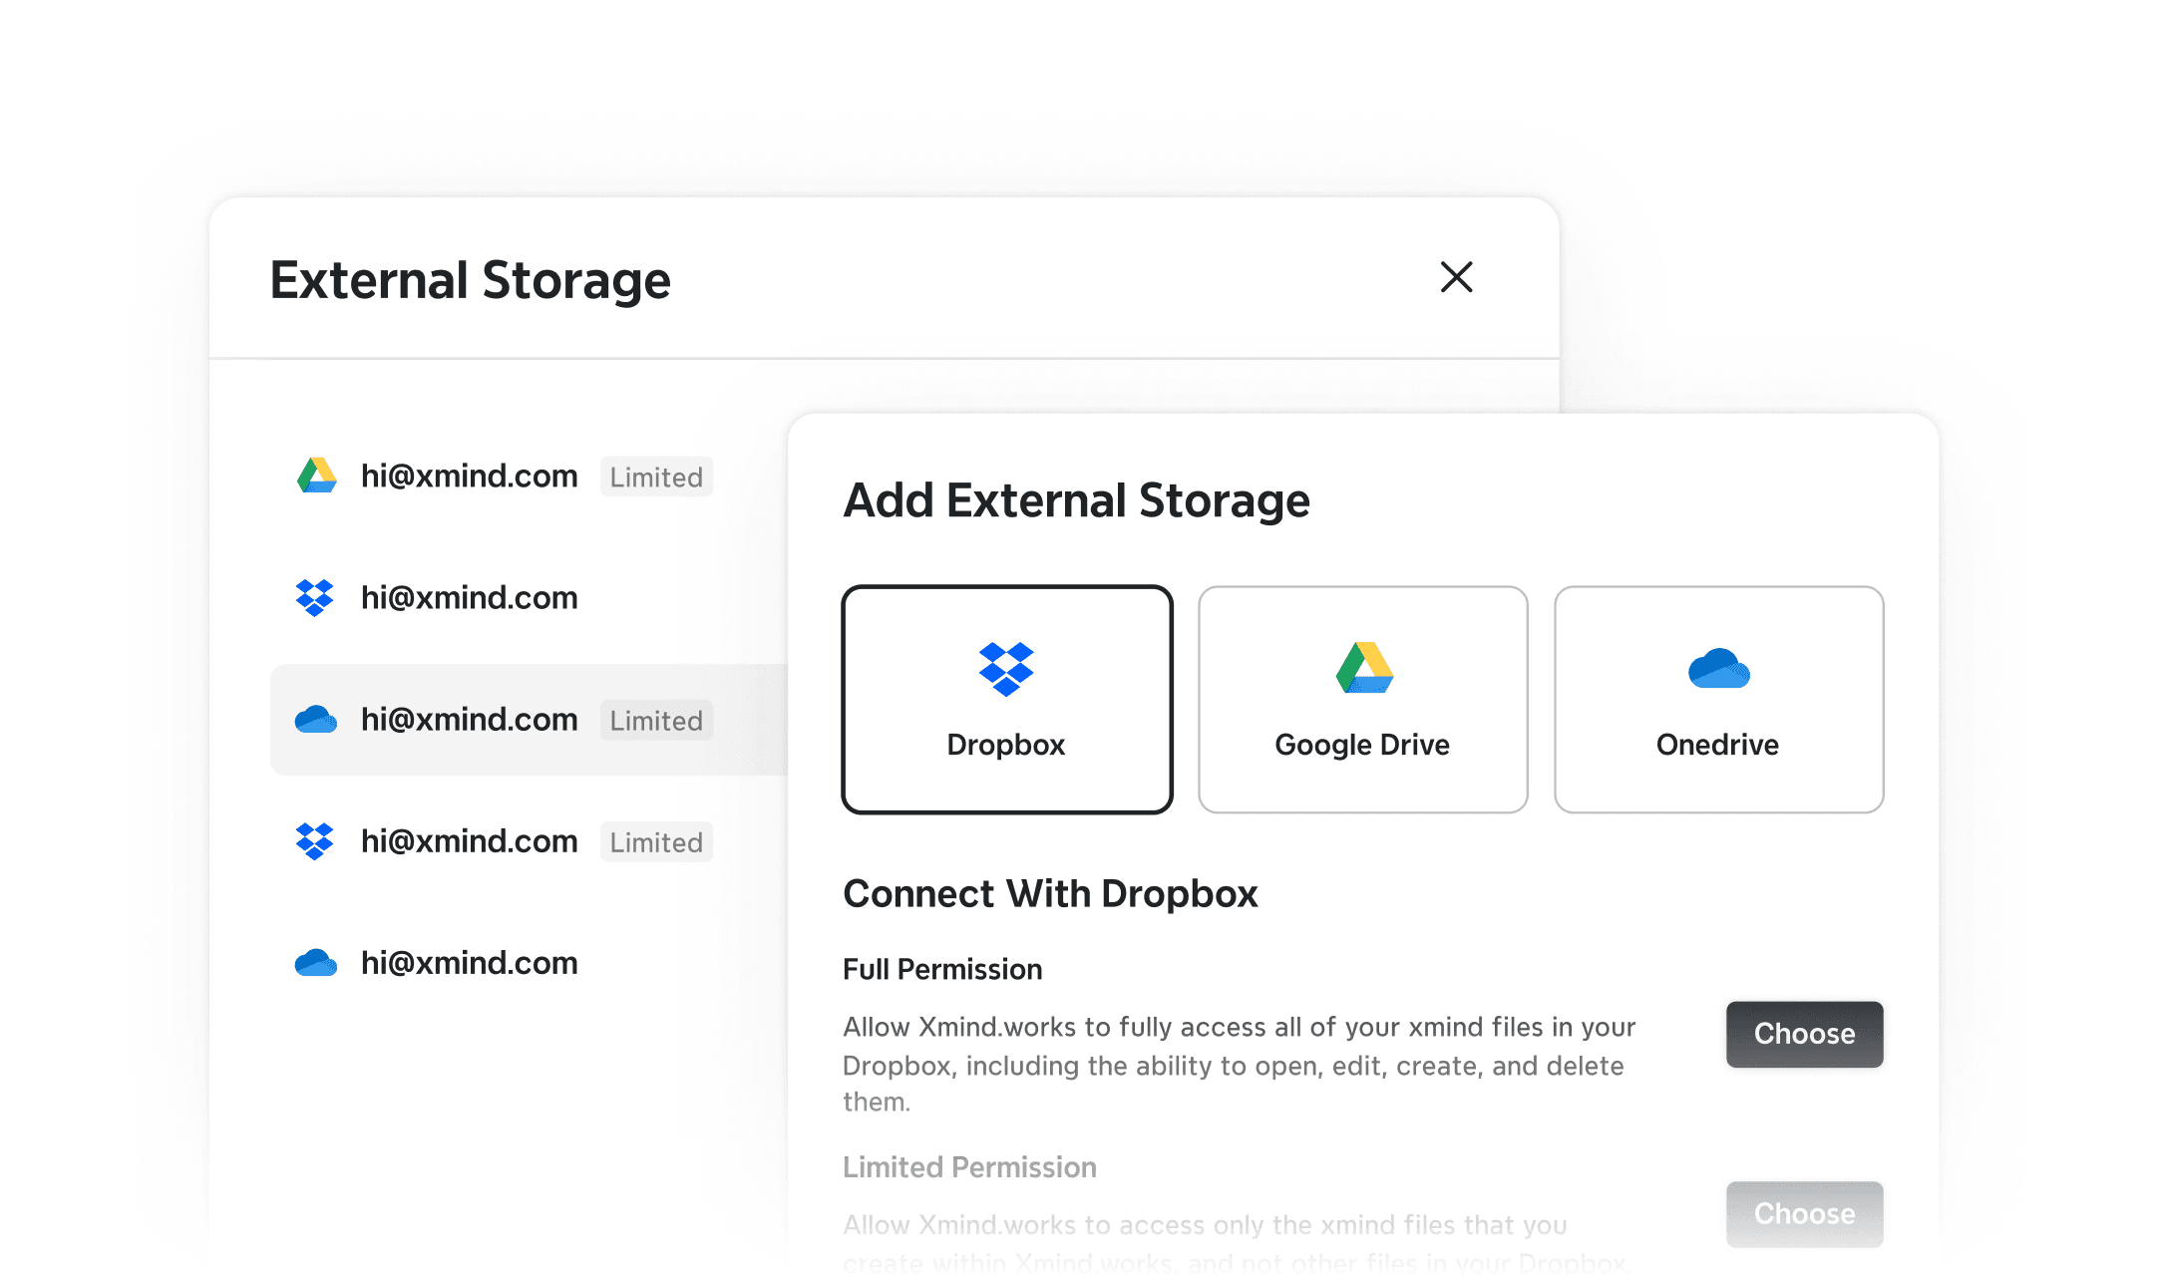Click the Google Drive icon beside first account

pyautogui.click(x=316, y=476)
